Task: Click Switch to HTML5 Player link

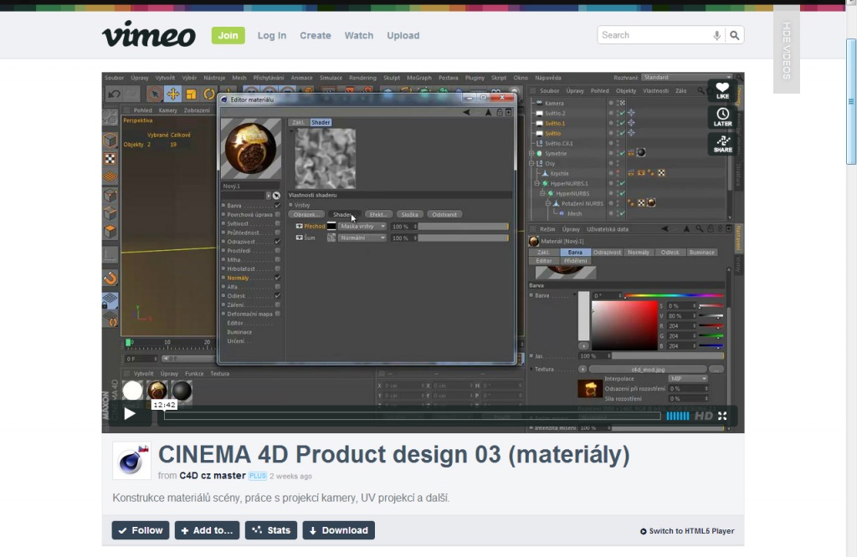Action: (687, 531)
